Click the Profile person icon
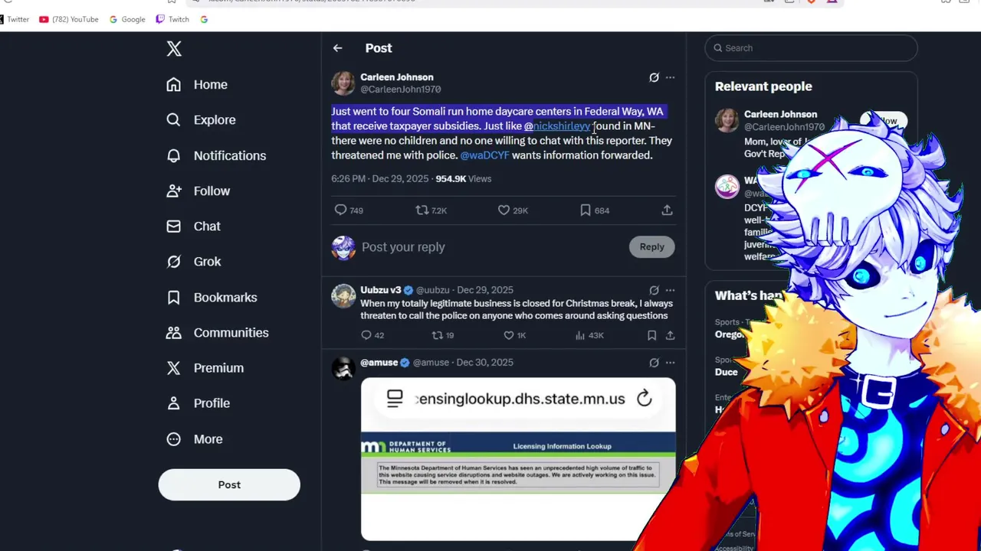 pyautogui.click(x=174, y=403)
